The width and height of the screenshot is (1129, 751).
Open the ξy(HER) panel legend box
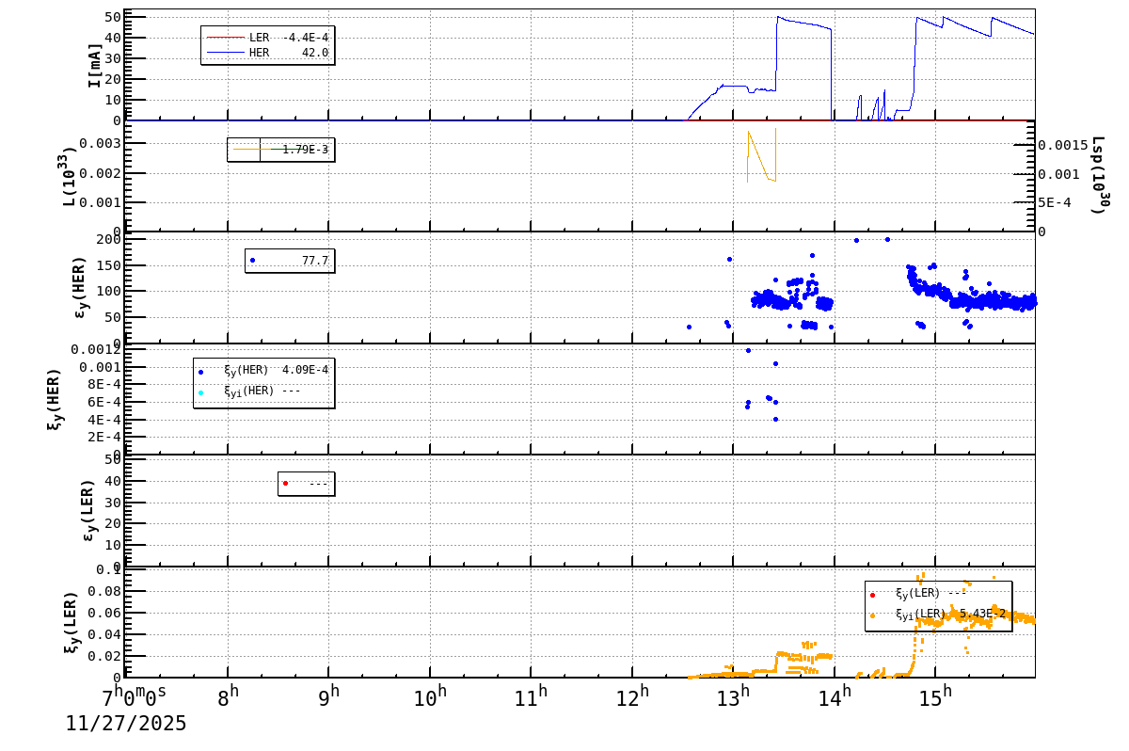[263, 381]
